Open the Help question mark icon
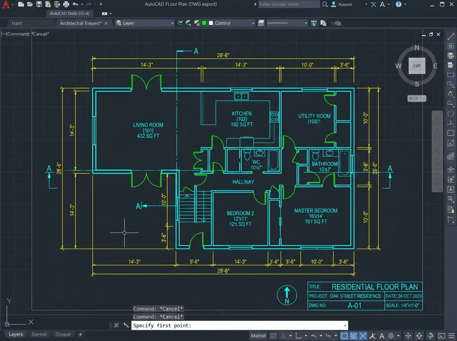Viewport: 457px width, 341px height. click(x=398, y=5)
